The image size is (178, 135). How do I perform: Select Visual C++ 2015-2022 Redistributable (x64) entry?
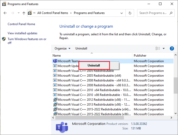tap(94, 109)
